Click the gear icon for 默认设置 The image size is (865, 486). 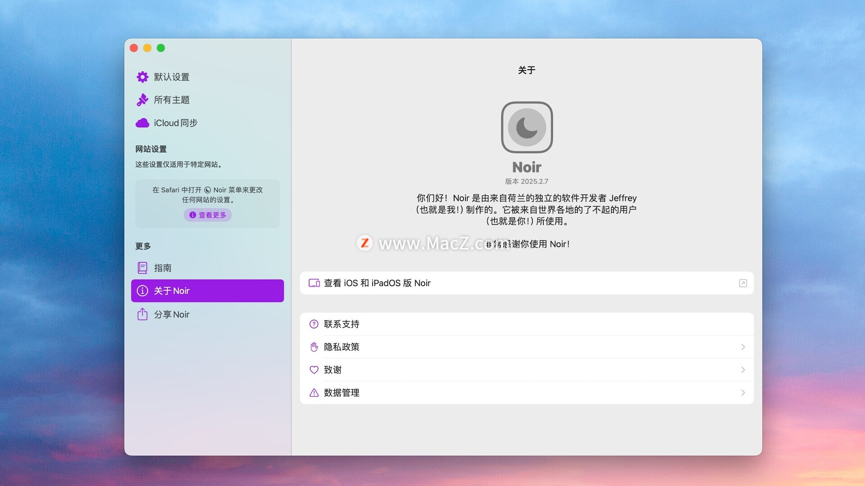(x=142, y=77)
